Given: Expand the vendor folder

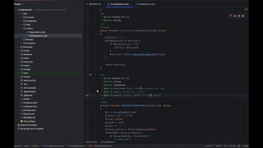Looking at the screenshot, I should click(18, 77).
